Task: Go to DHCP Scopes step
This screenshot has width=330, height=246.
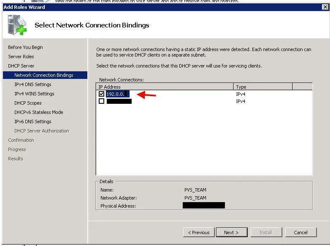Action: [x=28, y=103]
